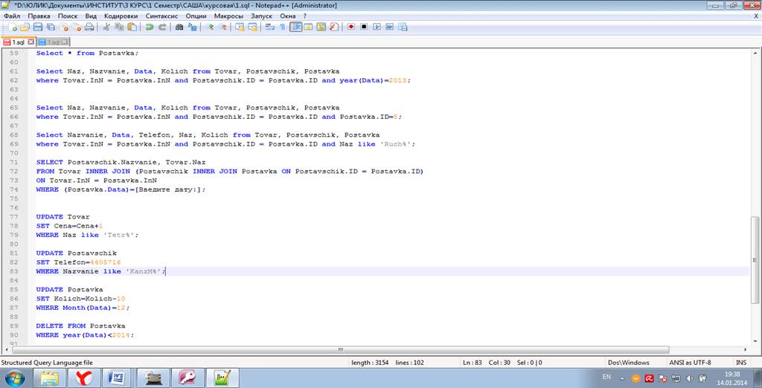Viewport: 762px width, 388px height.
Task: Click the Windows Start button
Action: [15, 378]
